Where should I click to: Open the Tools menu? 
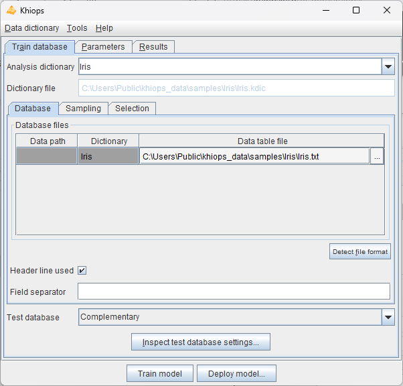pyautogui.click(x=77, y=28)
